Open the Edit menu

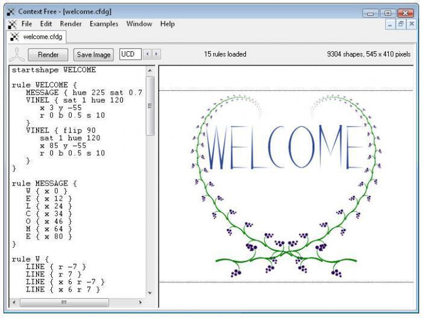coord(46,24)
